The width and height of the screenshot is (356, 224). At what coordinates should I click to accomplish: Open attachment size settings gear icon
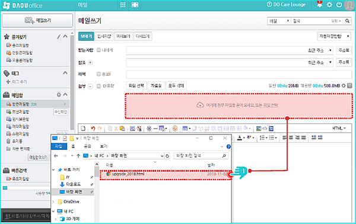click(x=344, y=85)
